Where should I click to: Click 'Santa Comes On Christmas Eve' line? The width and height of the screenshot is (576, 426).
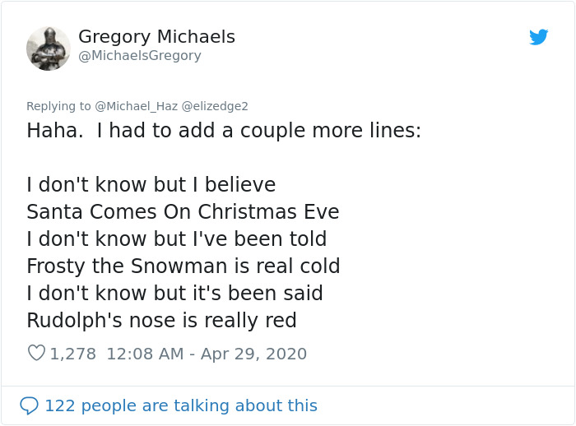coord(183,211)
